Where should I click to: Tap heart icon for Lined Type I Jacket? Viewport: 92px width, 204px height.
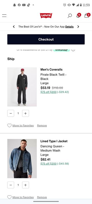(9, 197)
